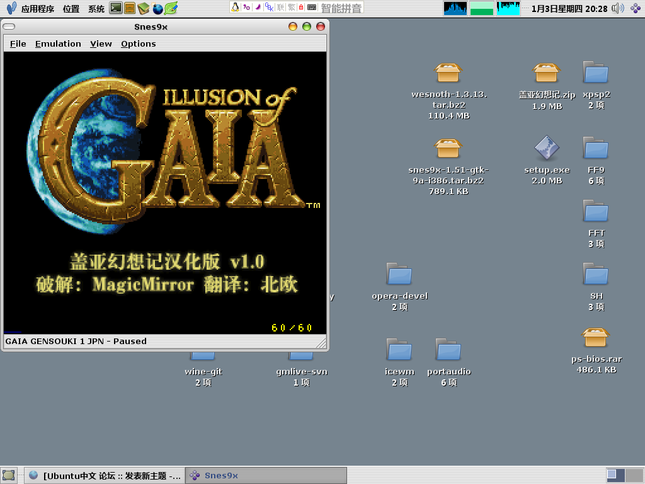Switch to the second workspace in the pager
This screenshot has height=484, width=645.
(x=635, y=476)
